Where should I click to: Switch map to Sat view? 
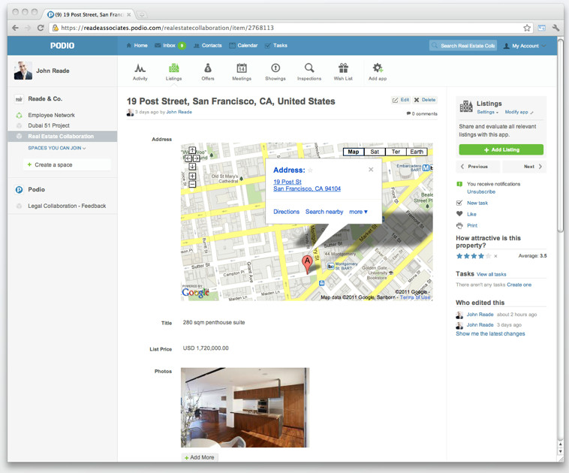pos(375,152)
